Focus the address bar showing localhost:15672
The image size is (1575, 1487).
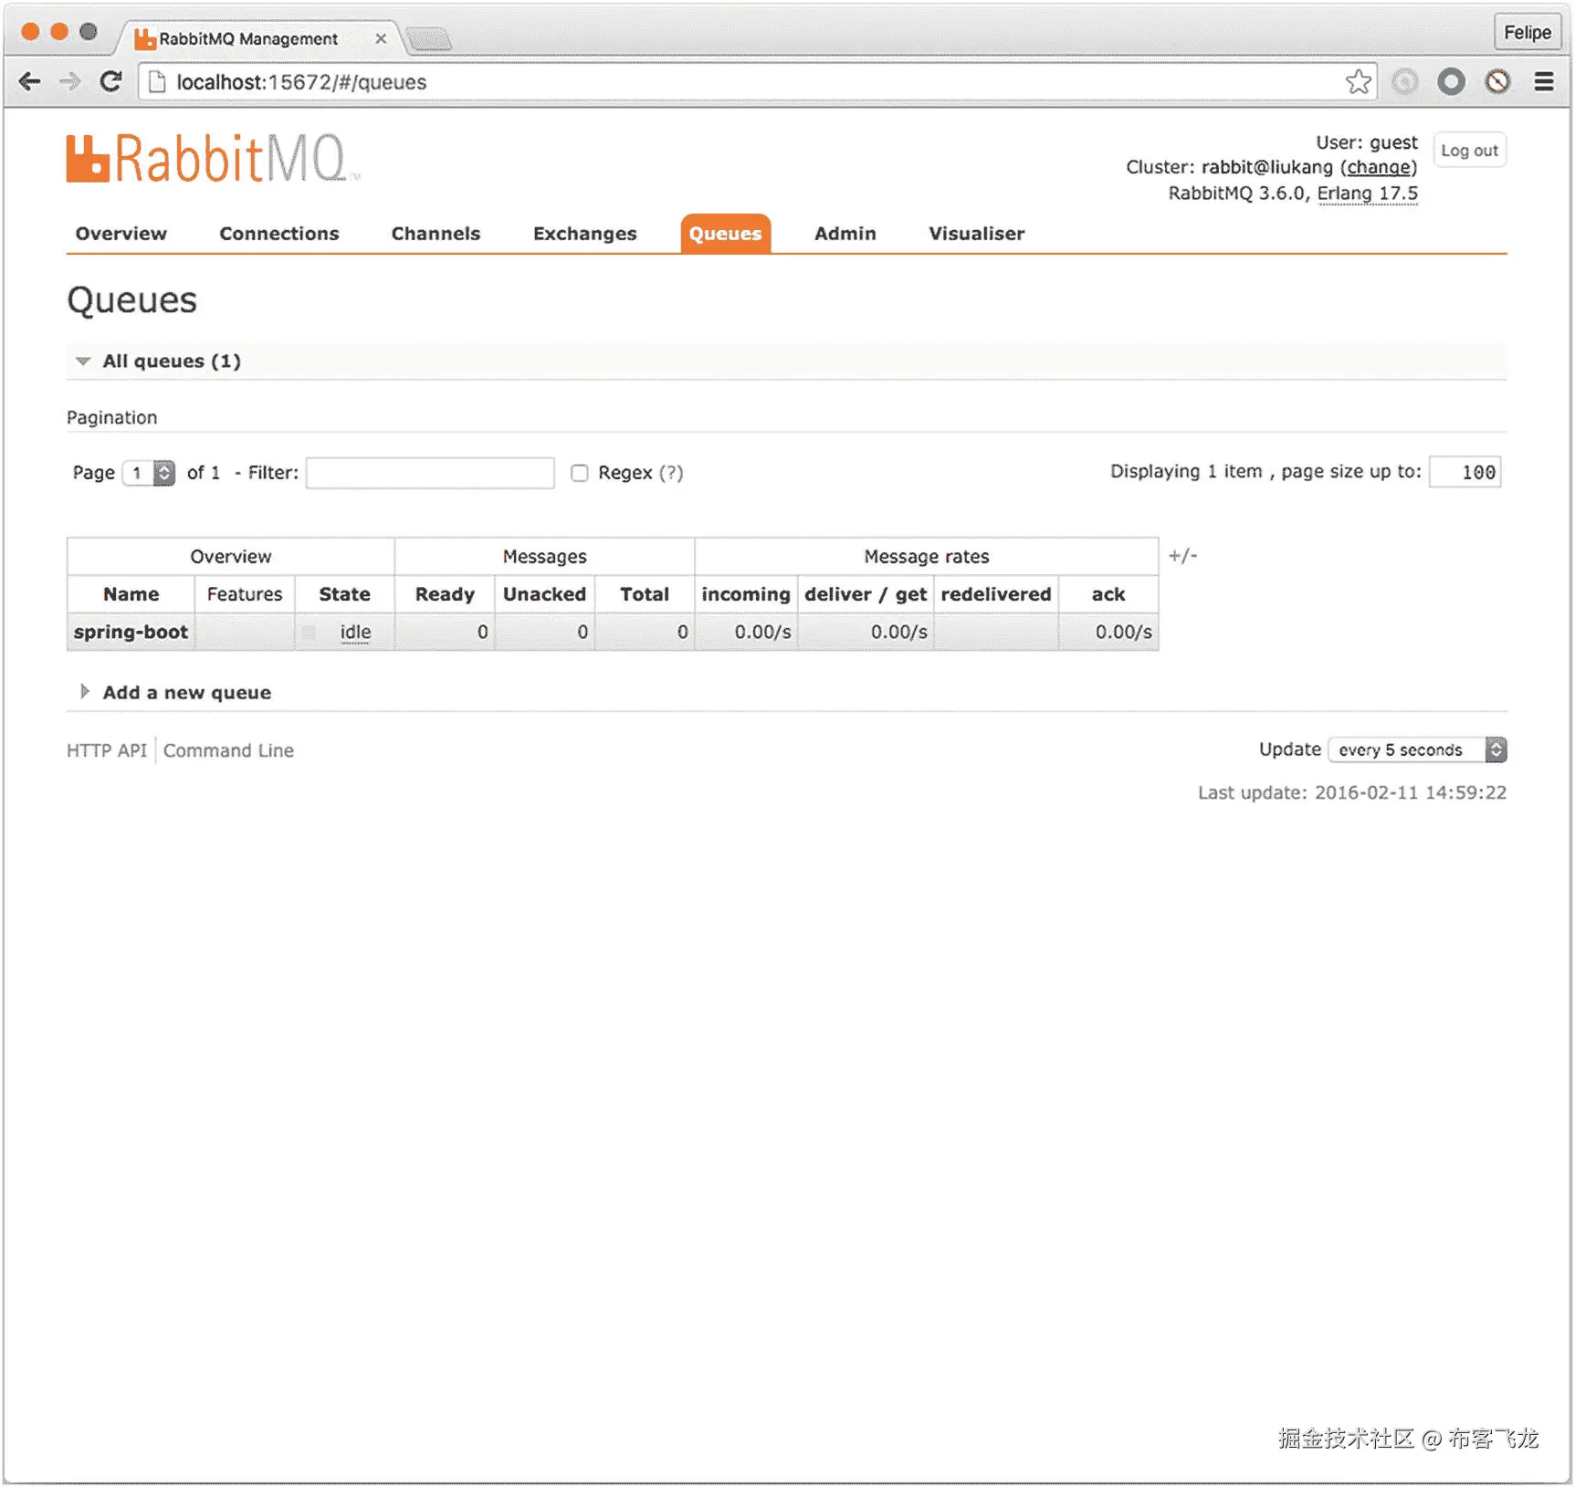pyautogui.click(x=758, y=82)
